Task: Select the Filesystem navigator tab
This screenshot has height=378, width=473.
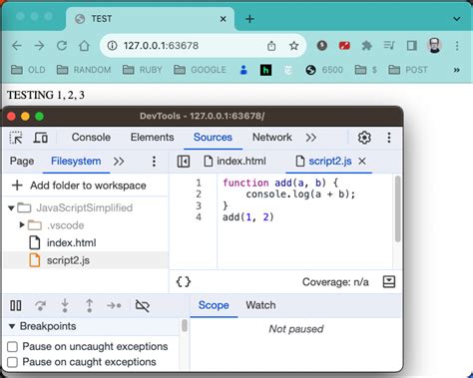Action: point(76,162)
